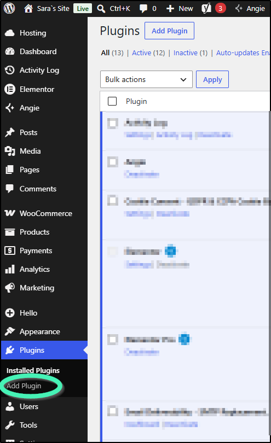Open Angie in the top admin bar
This screenshot has height=443, width=271.
click(x=250, y=9)
